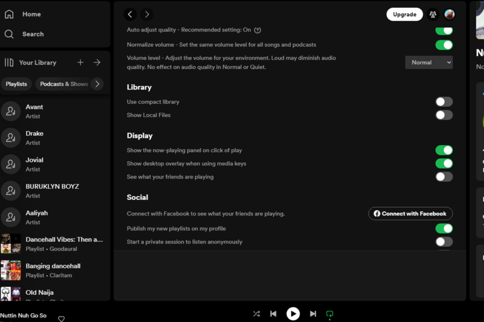Open the connect to a device picker
484x322 pixels.
click(x=329, y=313)
